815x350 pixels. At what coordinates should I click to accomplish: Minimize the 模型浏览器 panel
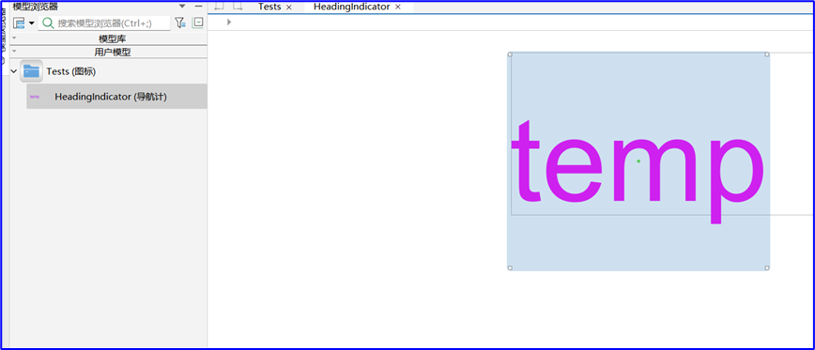click(x=198, y=7)
